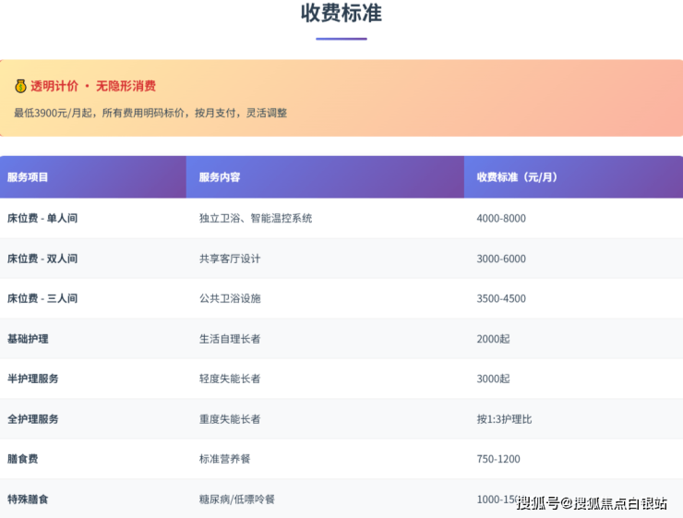Click the 4000-8000 price cell
Image resolution: width=683 pixels, height=518 pixels.
pos(501,219)
